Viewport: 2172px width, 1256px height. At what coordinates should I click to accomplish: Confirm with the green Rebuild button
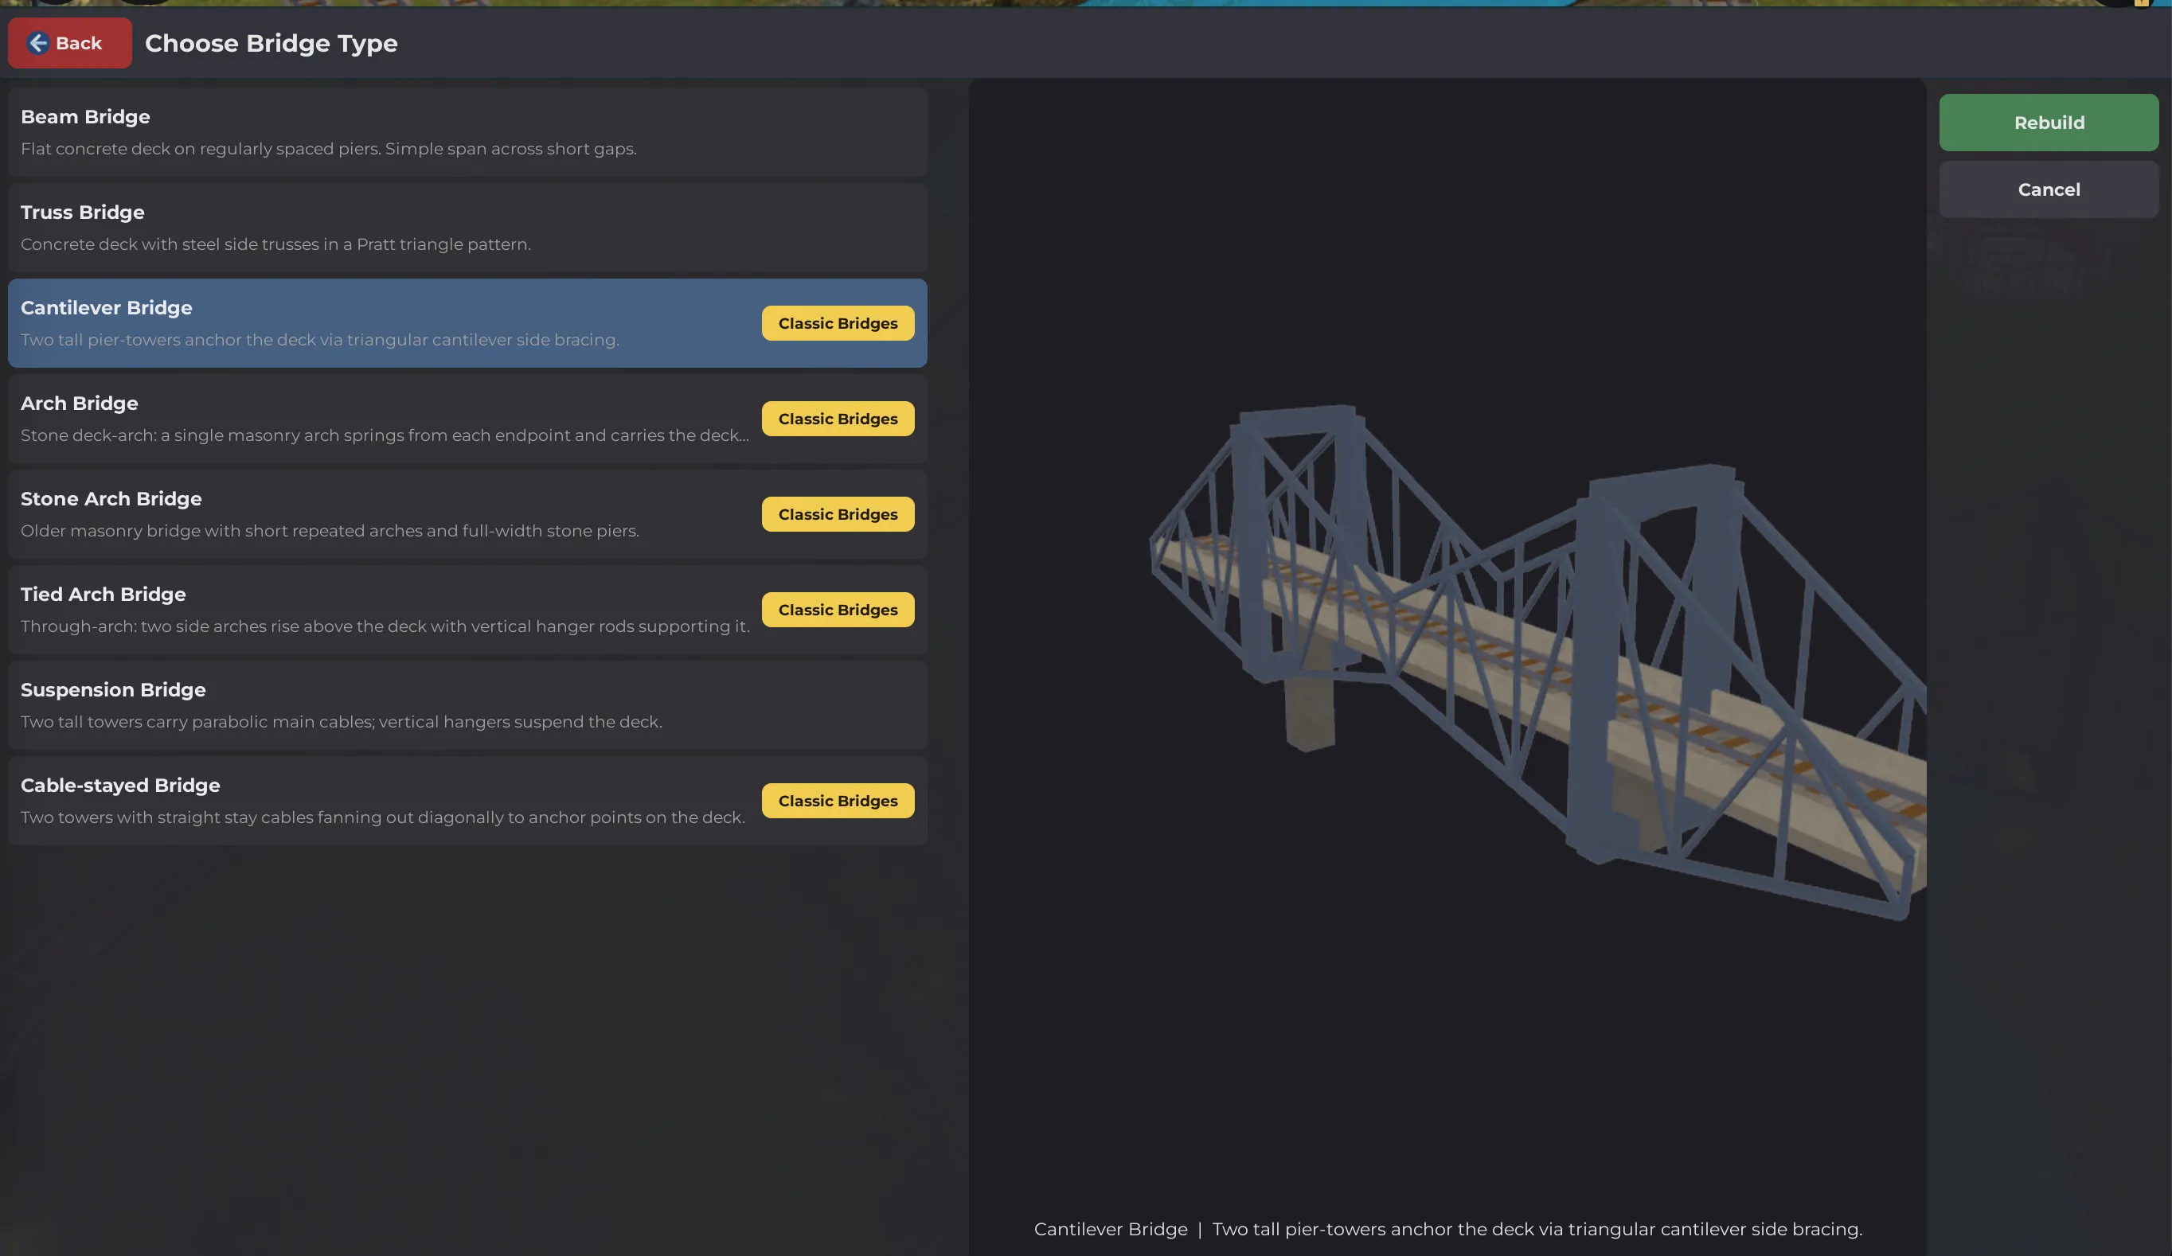pyautogui.click(x=2049, y=123)
